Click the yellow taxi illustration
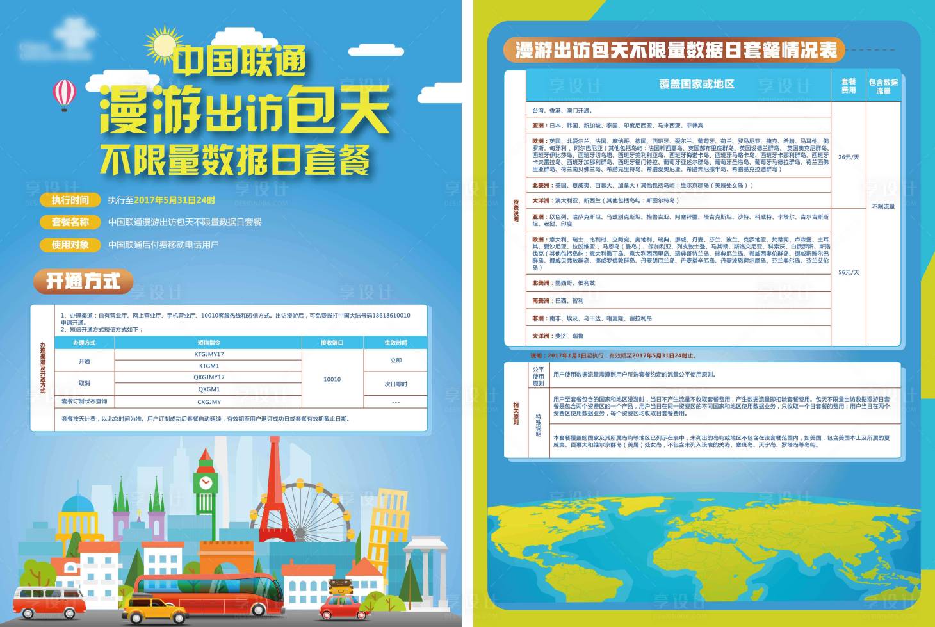The width and height of the screenshot is (935, 627). 154,610
